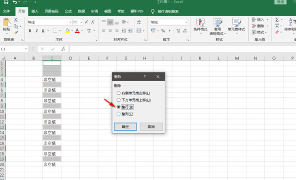The height and width of the screenshot is (180, 296).
Task: Click the Comma Style icon
Action: point(170,30)
